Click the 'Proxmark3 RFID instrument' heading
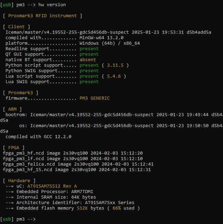Viewport: 223px width, 224px height. tap(43, 16)
